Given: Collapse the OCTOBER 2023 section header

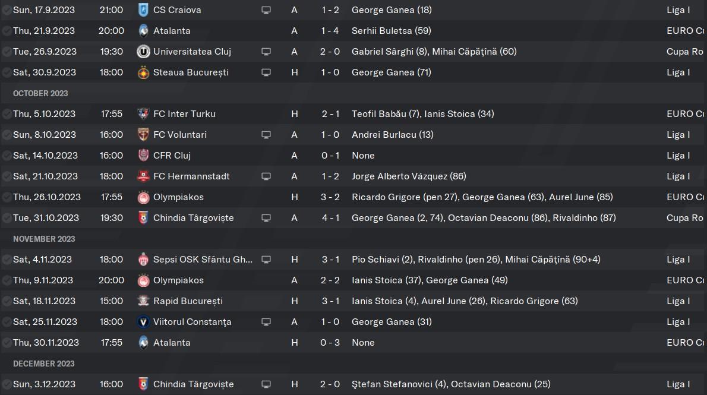Looking at the screenshot, I should point(40,93).
